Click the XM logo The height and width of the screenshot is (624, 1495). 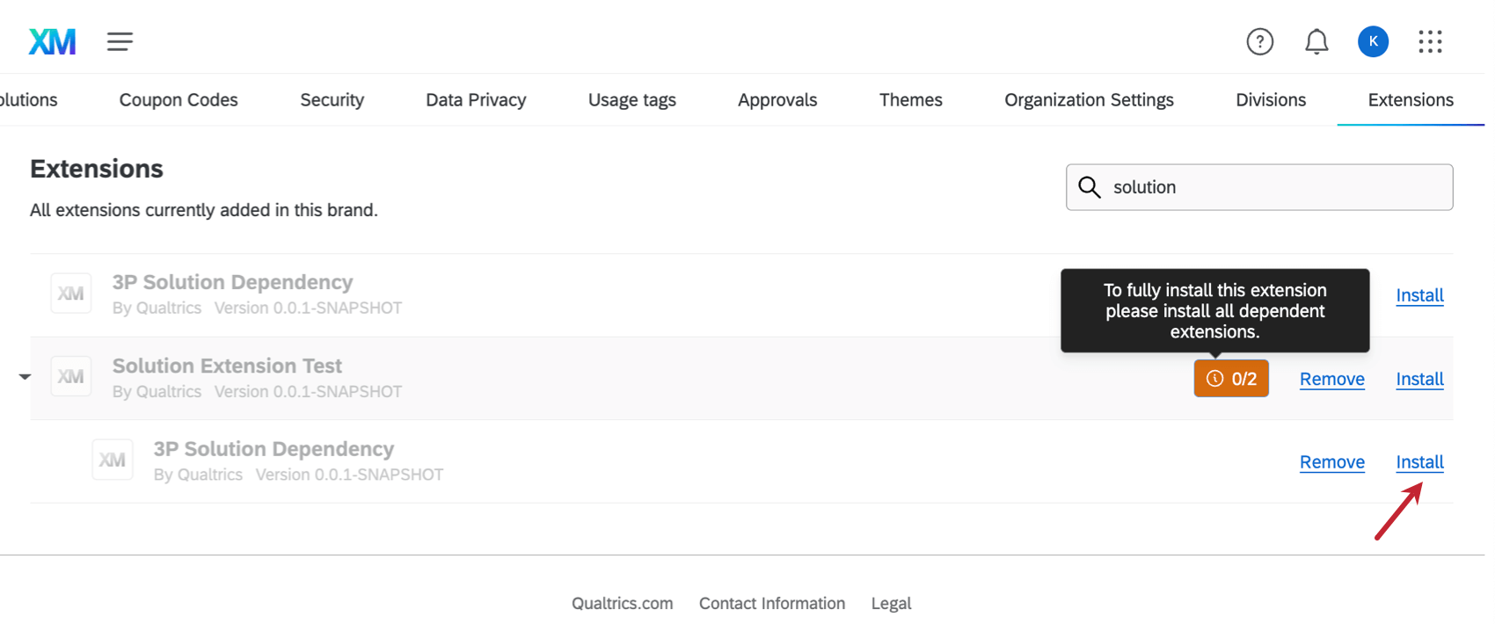point(52,41)
